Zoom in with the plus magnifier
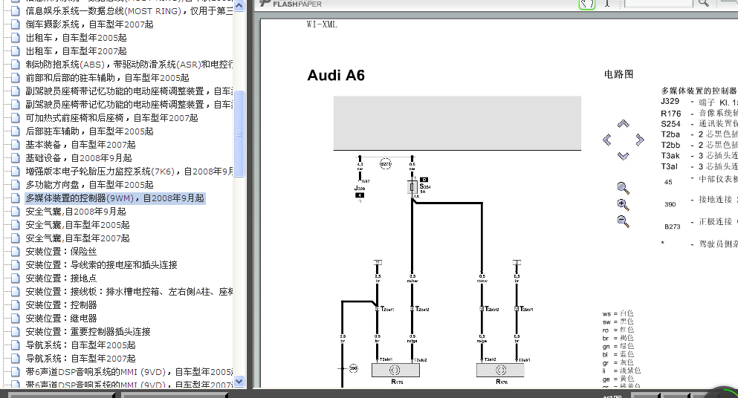 tap(623, 205)
